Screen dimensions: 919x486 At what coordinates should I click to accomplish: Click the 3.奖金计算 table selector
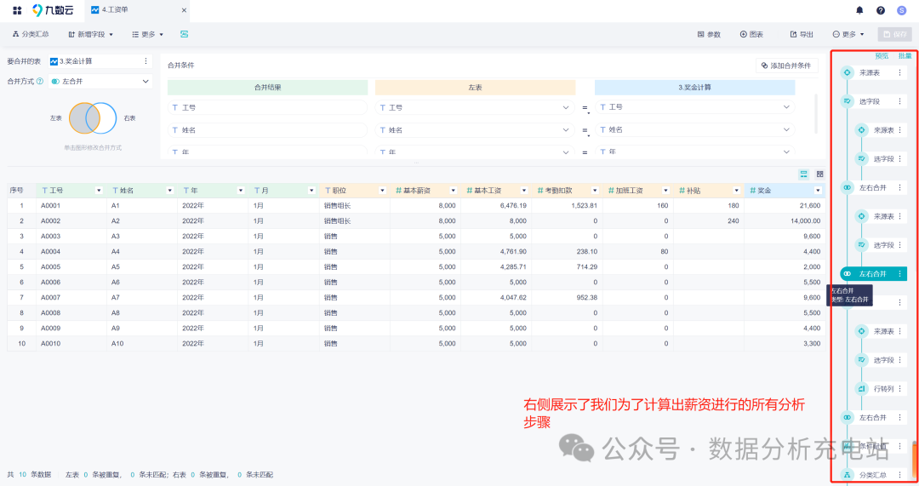coord(100,61)
